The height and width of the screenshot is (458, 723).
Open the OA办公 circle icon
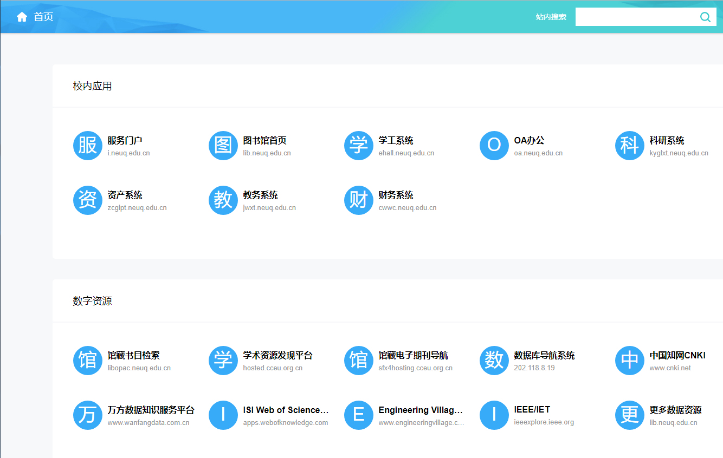(494, 146)
